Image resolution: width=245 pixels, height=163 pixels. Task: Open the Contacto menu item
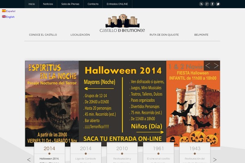tap(93, 4)
